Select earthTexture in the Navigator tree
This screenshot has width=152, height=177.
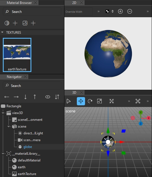click(27, 174)
